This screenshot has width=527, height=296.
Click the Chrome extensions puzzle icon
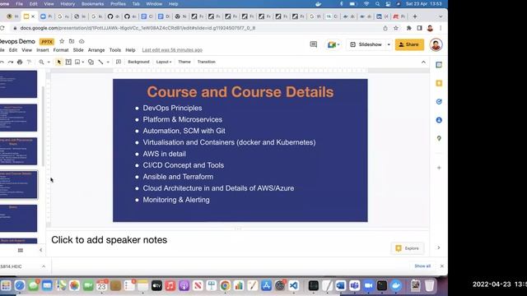pyautogui.click(x=408, y=28)
